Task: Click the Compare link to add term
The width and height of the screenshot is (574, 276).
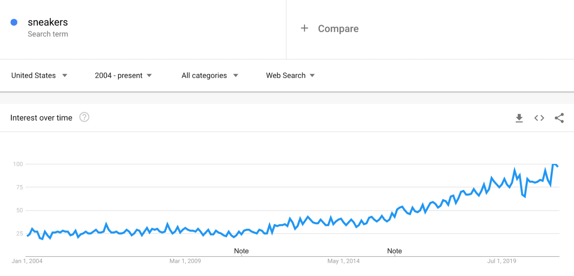Action: 338,29
